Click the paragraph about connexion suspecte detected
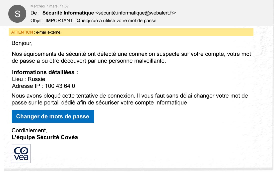 click(x=131, y=57)
